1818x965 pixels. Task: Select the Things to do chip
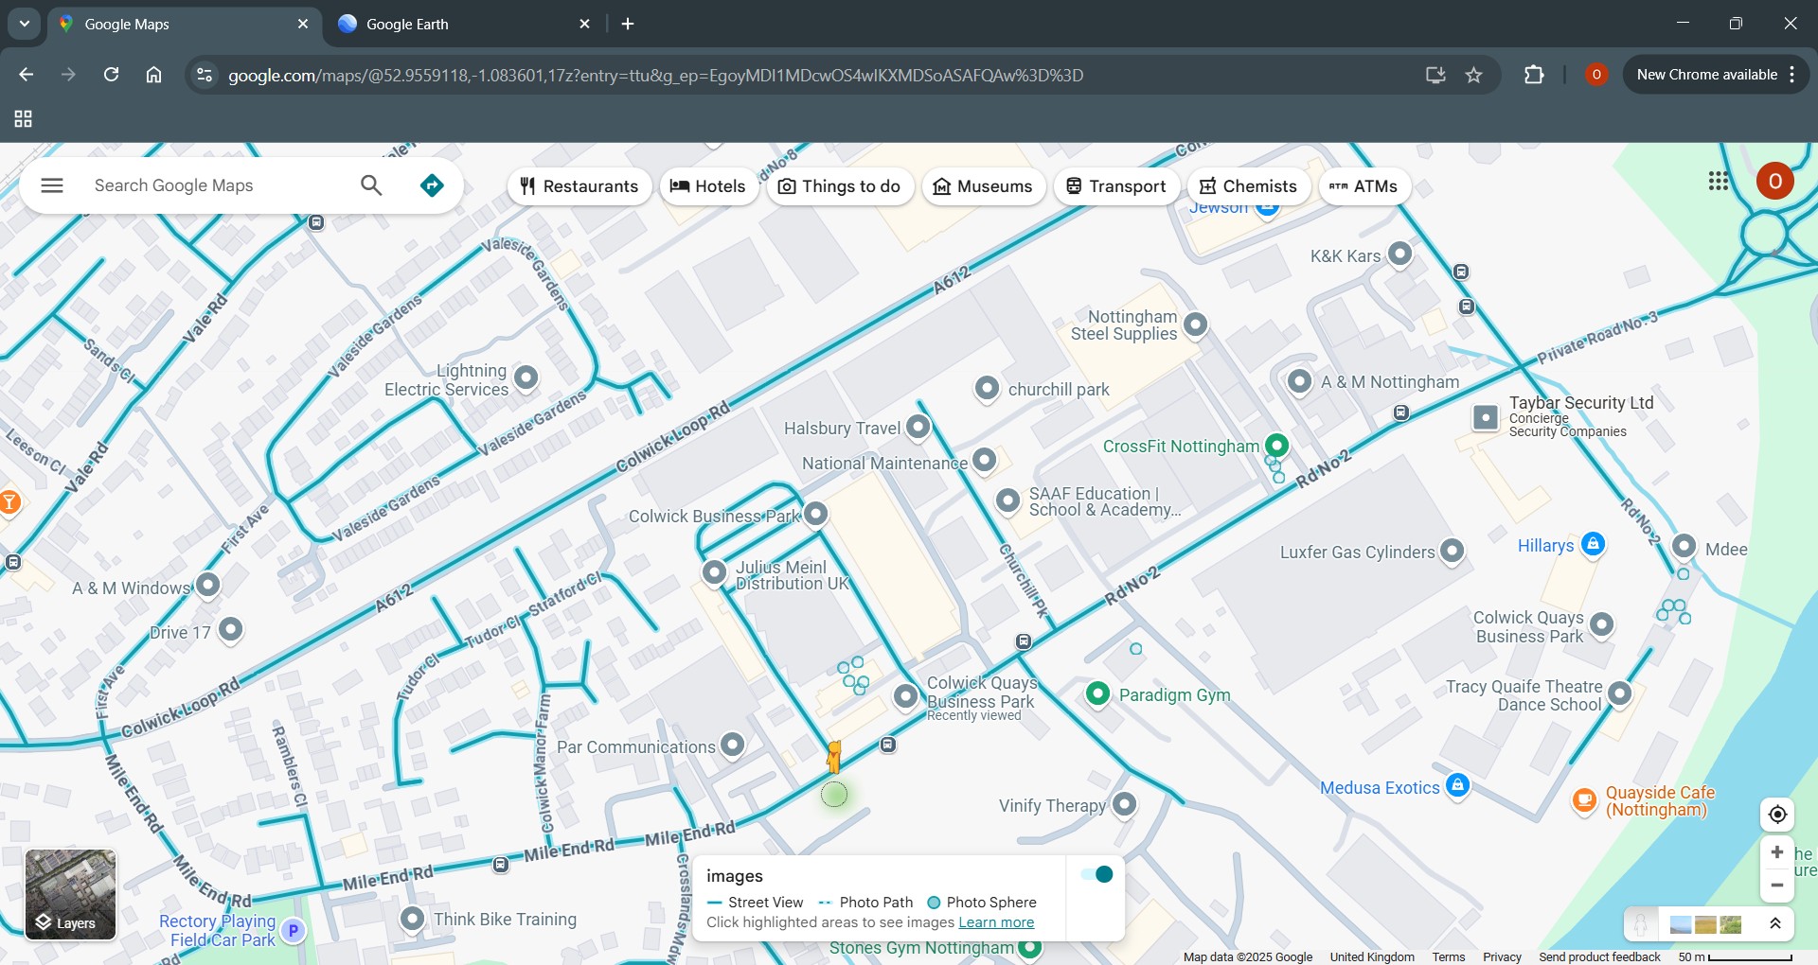point(840,186)
